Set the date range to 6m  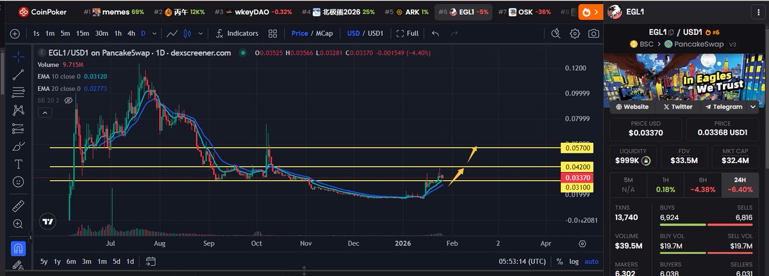(70, 261)
